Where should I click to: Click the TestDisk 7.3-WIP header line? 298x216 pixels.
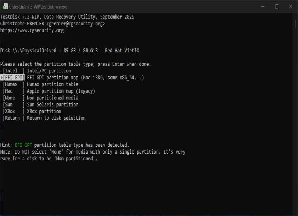point(67,17)
